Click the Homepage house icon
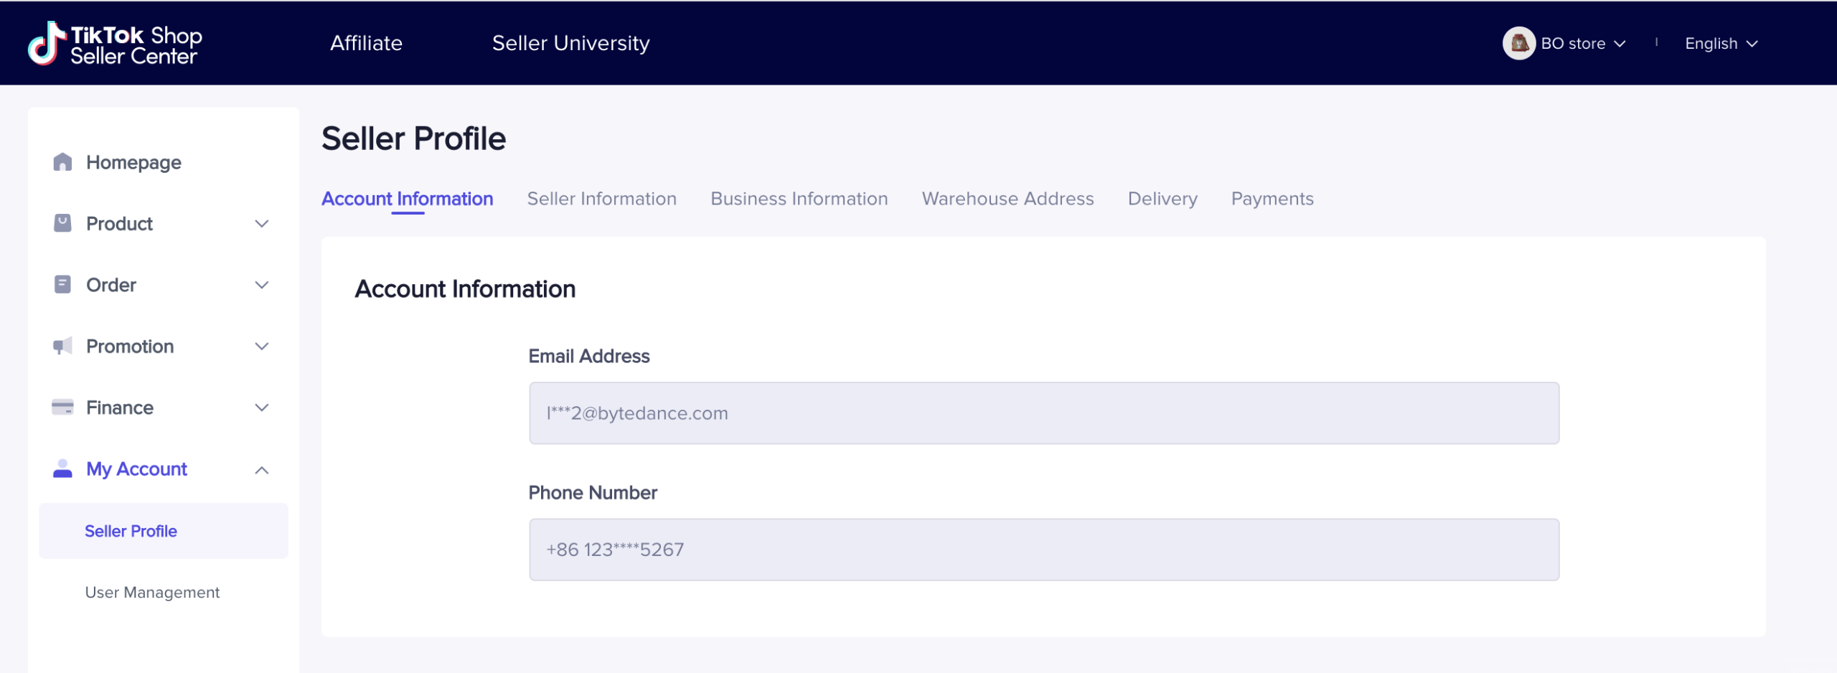Screen dimensions: 1837x673 (x=62, y=162)
